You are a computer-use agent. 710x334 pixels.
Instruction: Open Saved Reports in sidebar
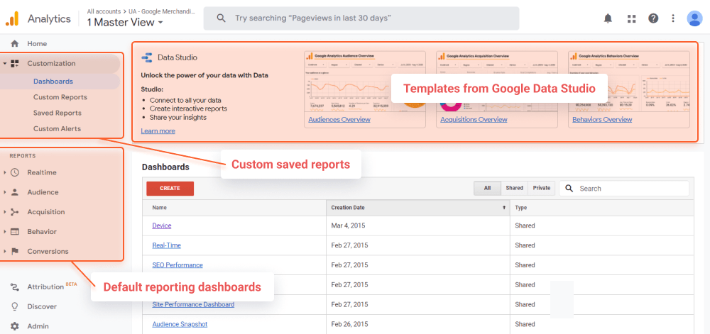pos(57,113)
